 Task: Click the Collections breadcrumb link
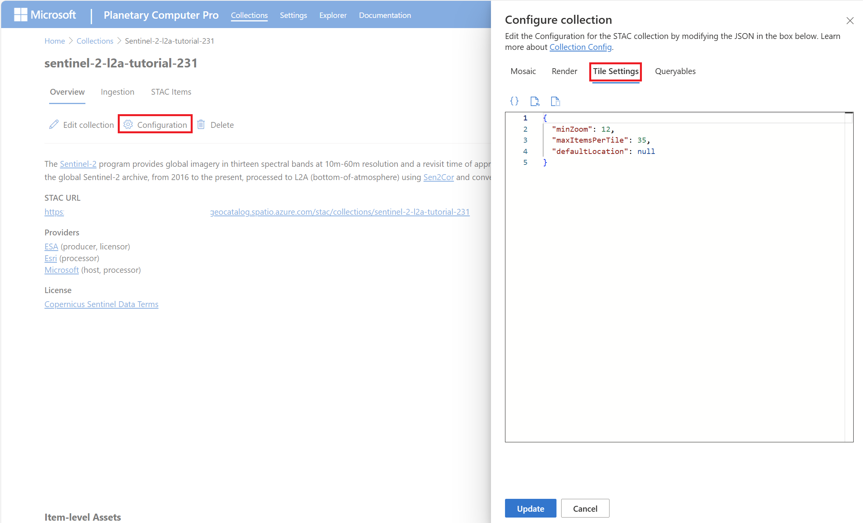(95, 41)
